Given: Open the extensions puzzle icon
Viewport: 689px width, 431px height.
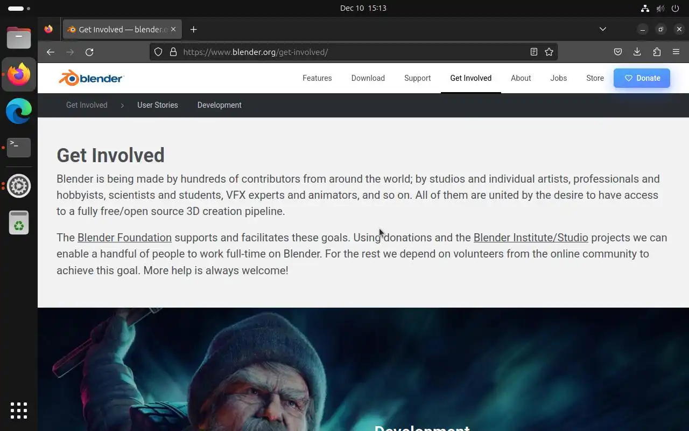Looking at the screenshot, I should coord(657,52).
